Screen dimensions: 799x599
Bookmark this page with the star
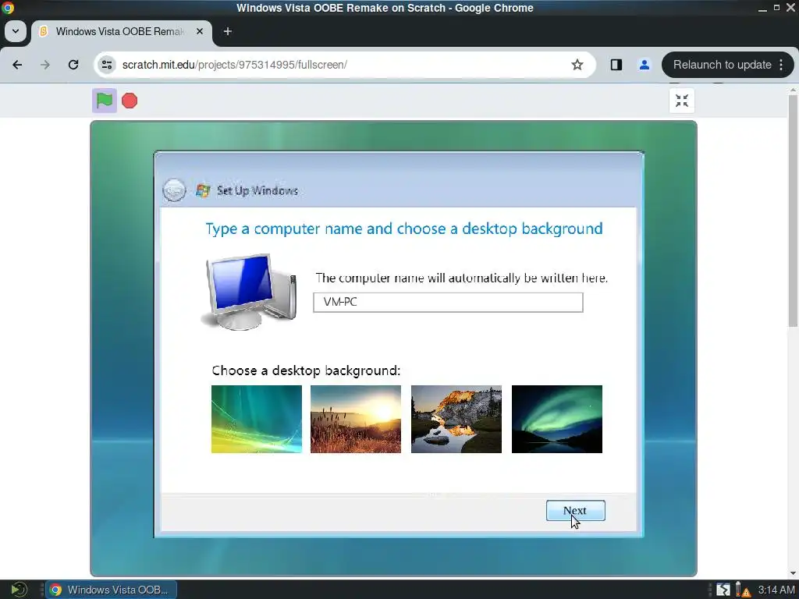(577, 65)
